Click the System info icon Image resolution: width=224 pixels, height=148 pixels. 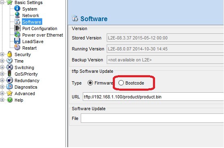coord(17,9)
